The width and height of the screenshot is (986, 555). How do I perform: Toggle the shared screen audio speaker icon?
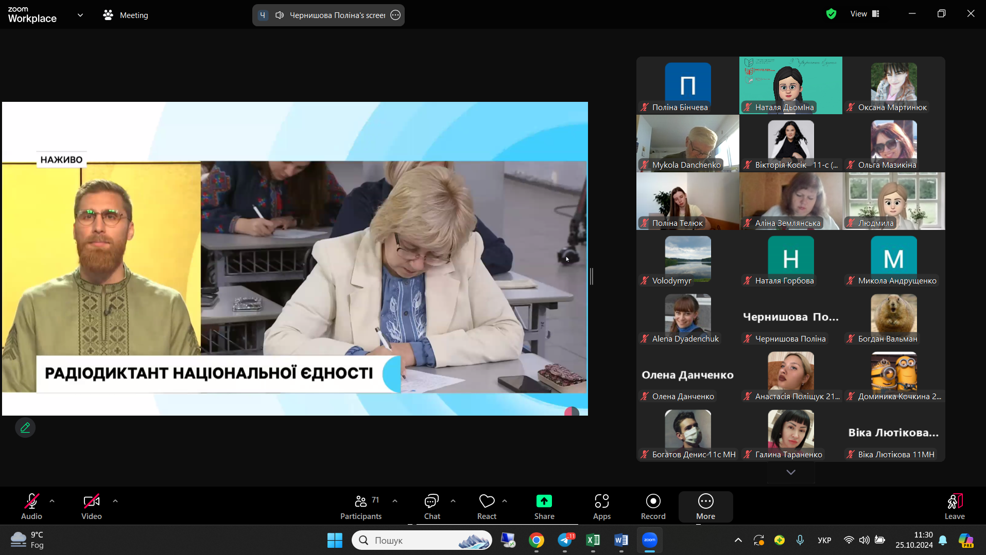click(x=280, y=15)
